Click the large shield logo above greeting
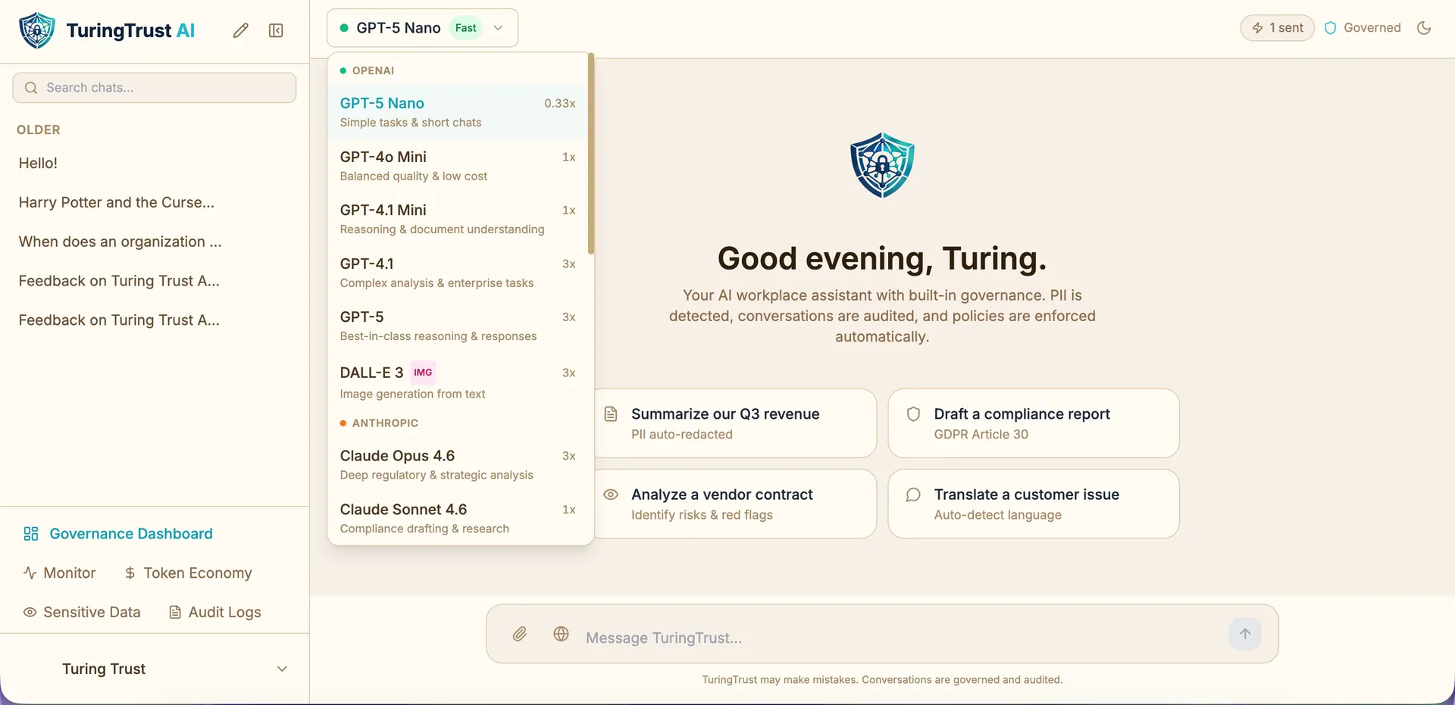This screenshot has height=705, width=1455. [x=882, y=165]
